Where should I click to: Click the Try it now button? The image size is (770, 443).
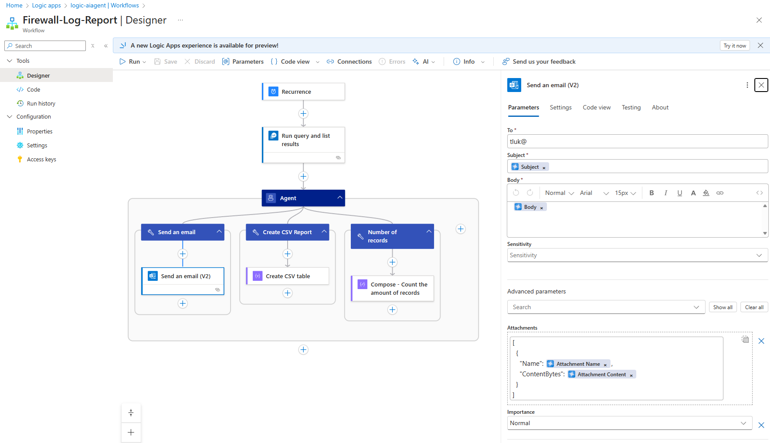[x=734, y=45]
